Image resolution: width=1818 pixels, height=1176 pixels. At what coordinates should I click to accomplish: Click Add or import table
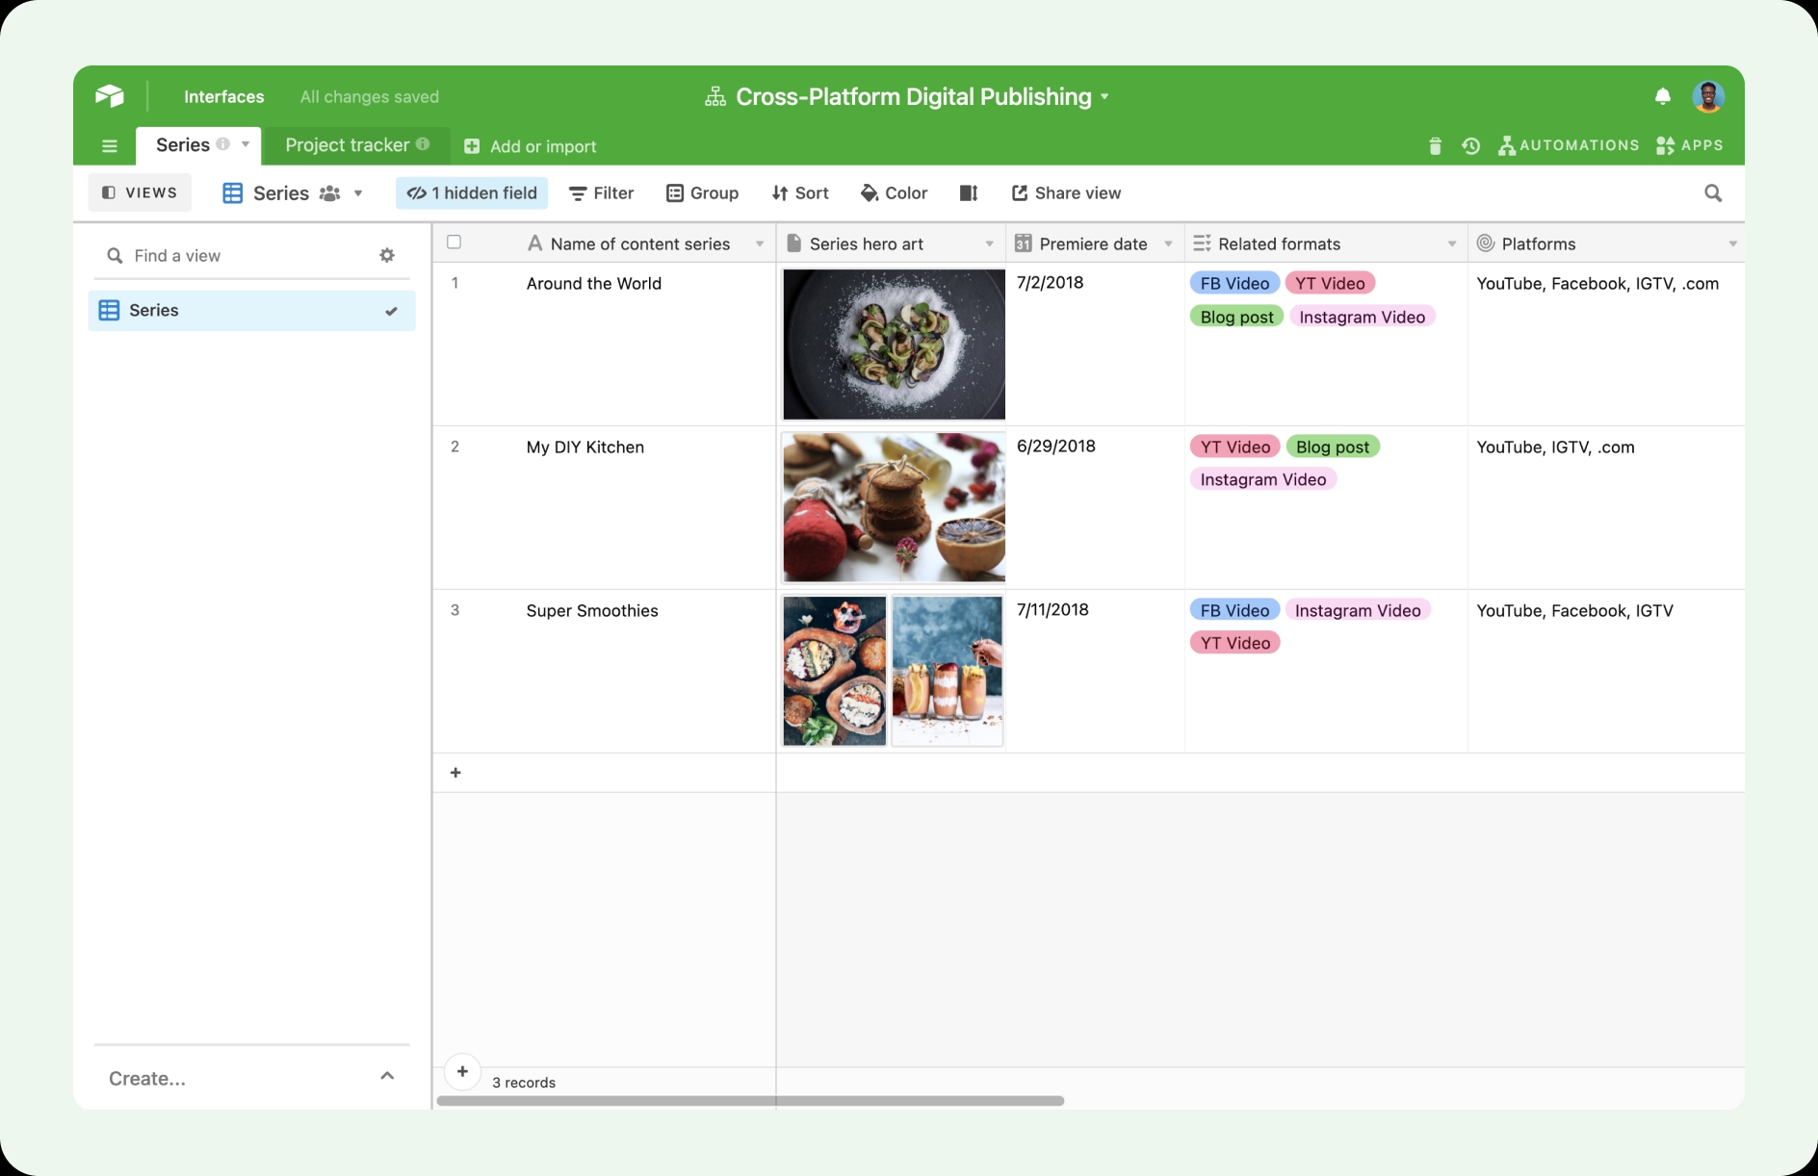pyautogui.click(x=531, y=146)
